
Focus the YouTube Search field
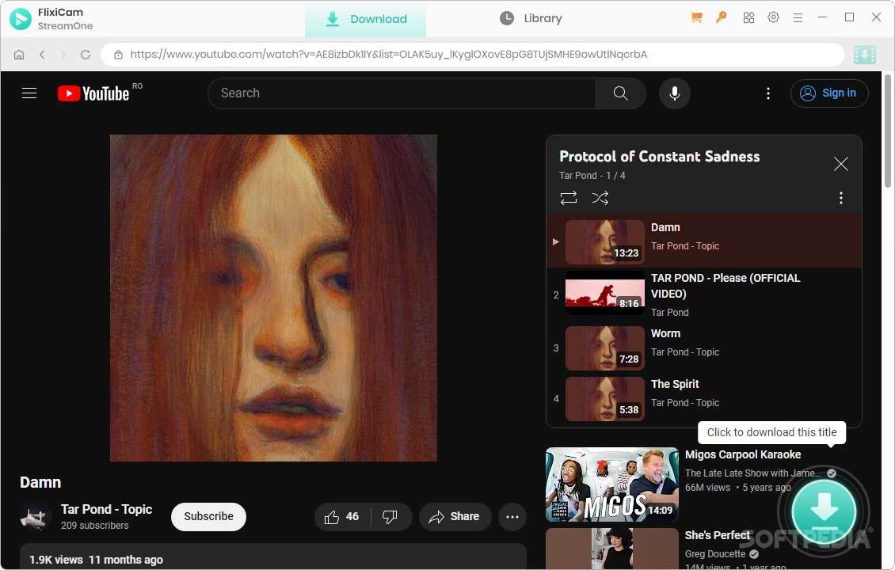tap(402, 93)
